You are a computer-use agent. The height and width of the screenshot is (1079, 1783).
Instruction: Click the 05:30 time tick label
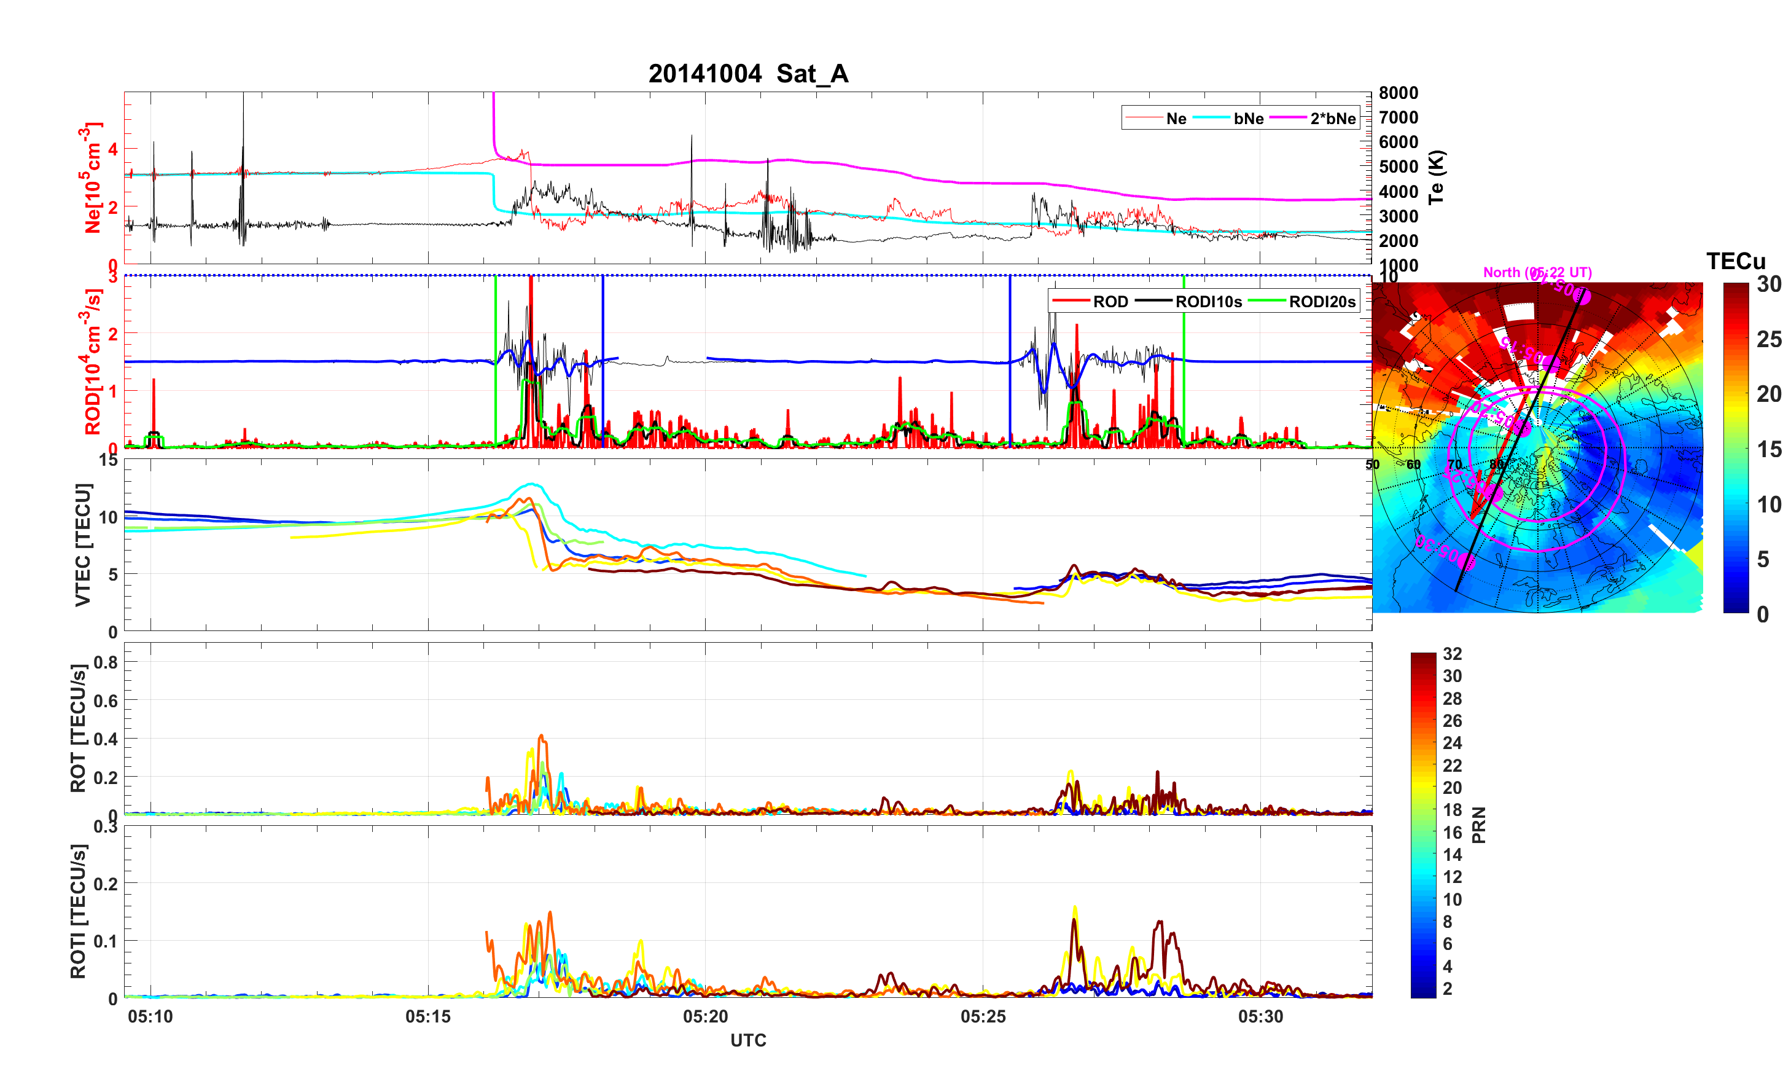[1260, 1017]
